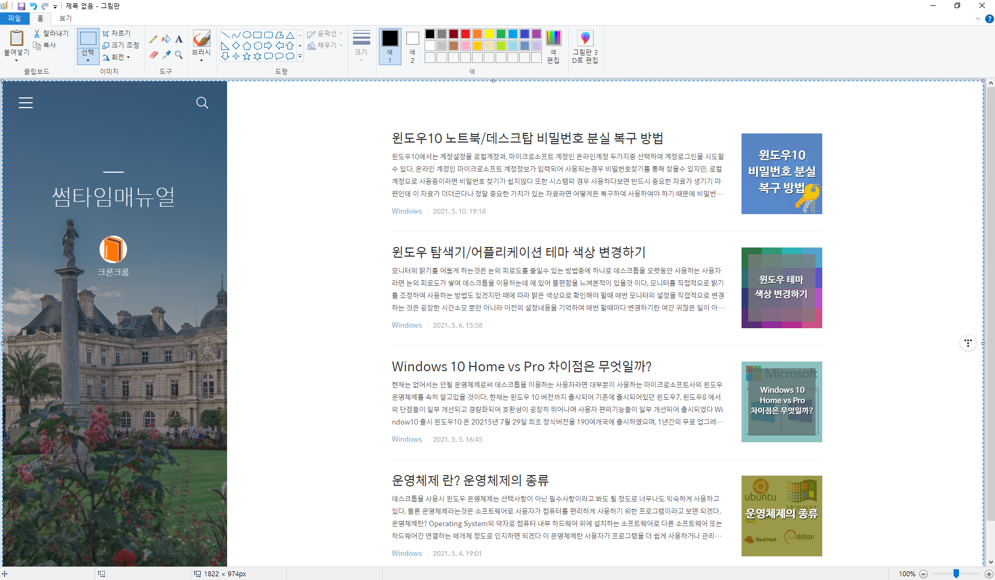Choose the Six-point star shape
This screenshot has height=580, width=995.
point(258,56)
